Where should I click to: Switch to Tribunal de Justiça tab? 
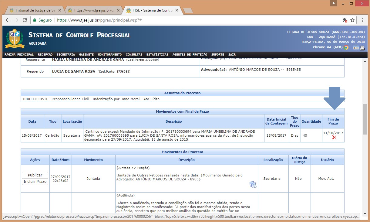(33, 10)
